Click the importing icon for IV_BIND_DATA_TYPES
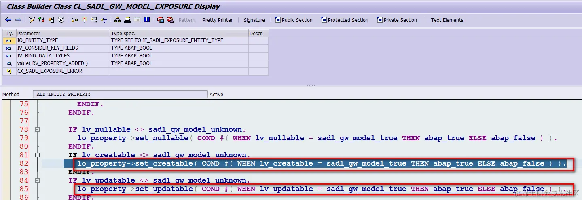582x200 pixels. click(x=9, y=56)
